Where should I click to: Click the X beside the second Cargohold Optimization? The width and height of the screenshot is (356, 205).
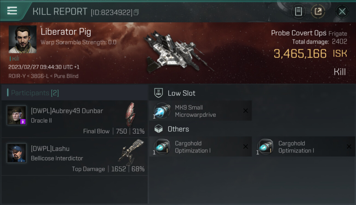coord(349,147)
